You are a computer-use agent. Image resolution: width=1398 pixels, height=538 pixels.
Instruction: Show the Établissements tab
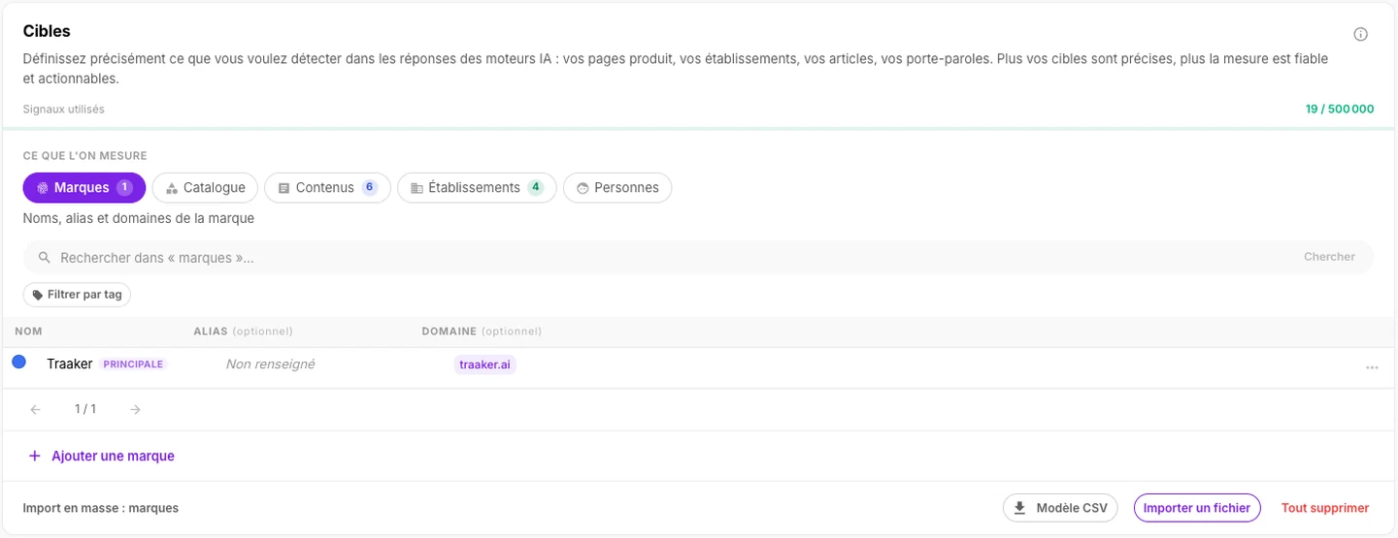click(477, 187)
